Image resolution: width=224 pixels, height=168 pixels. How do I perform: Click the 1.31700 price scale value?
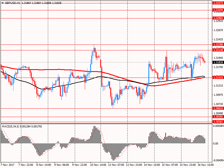tap(218, 67)
